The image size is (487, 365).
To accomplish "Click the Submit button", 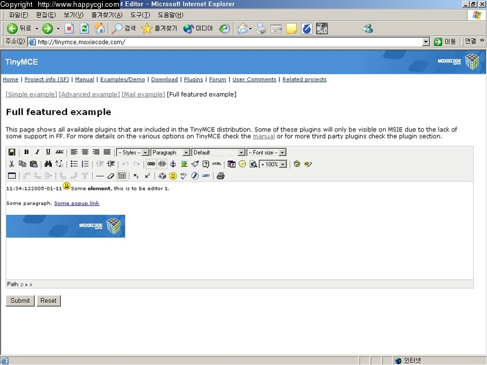I will pyautogui.click(x=20, y=301).
